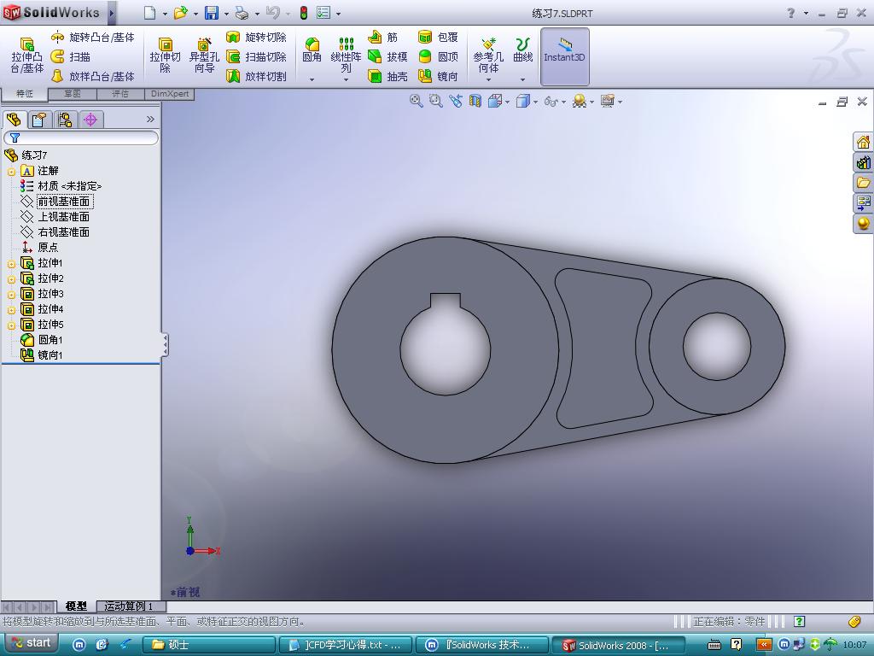
Task: Switch to the 评估 (Evaluate) tab
Action: tap(120, 94)
